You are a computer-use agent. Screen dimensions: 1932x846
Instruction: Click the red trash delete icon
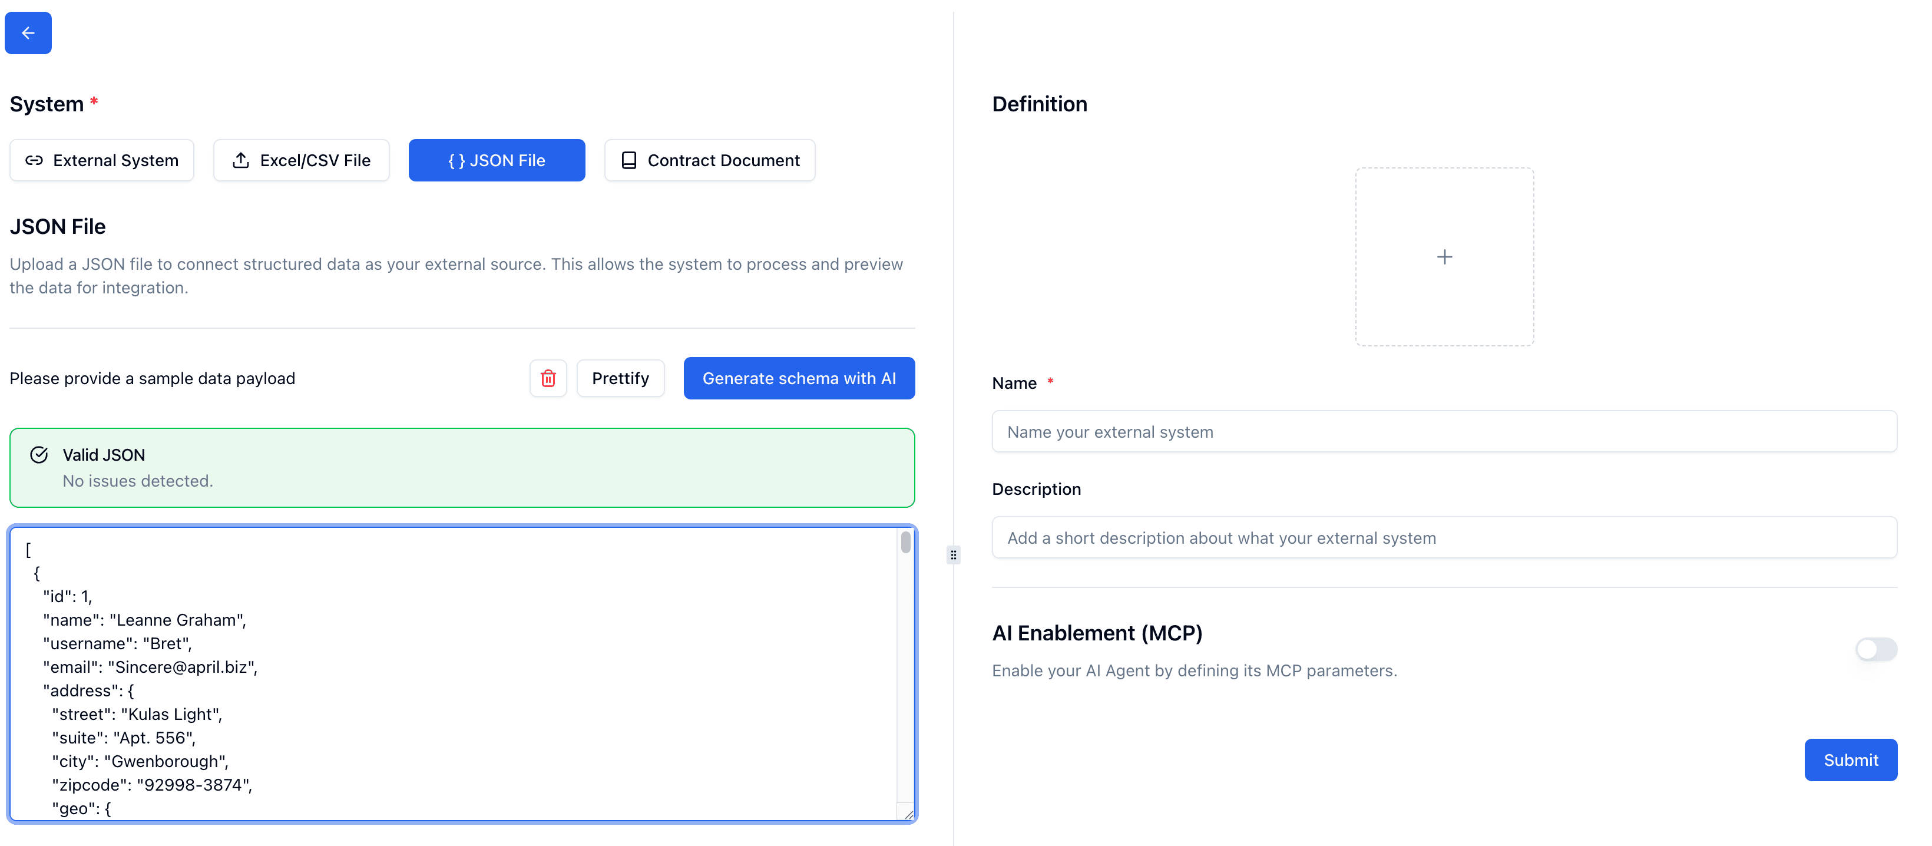pos(548,378)
